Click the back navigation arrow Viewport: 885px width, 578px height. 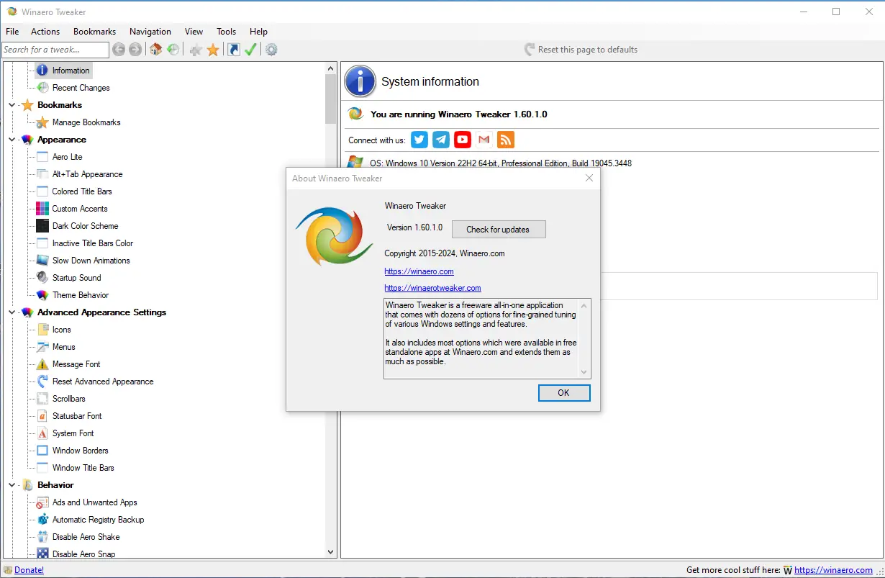119,49
